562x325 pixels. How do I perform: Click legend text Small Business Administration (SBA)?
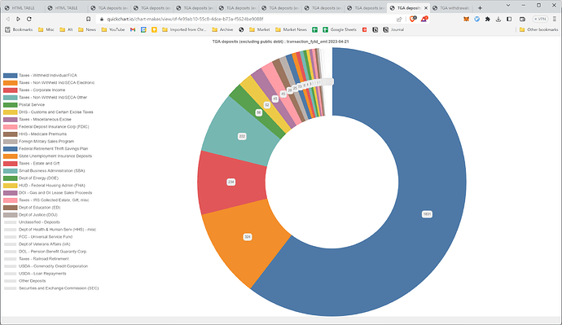click(x=51, y=171)
